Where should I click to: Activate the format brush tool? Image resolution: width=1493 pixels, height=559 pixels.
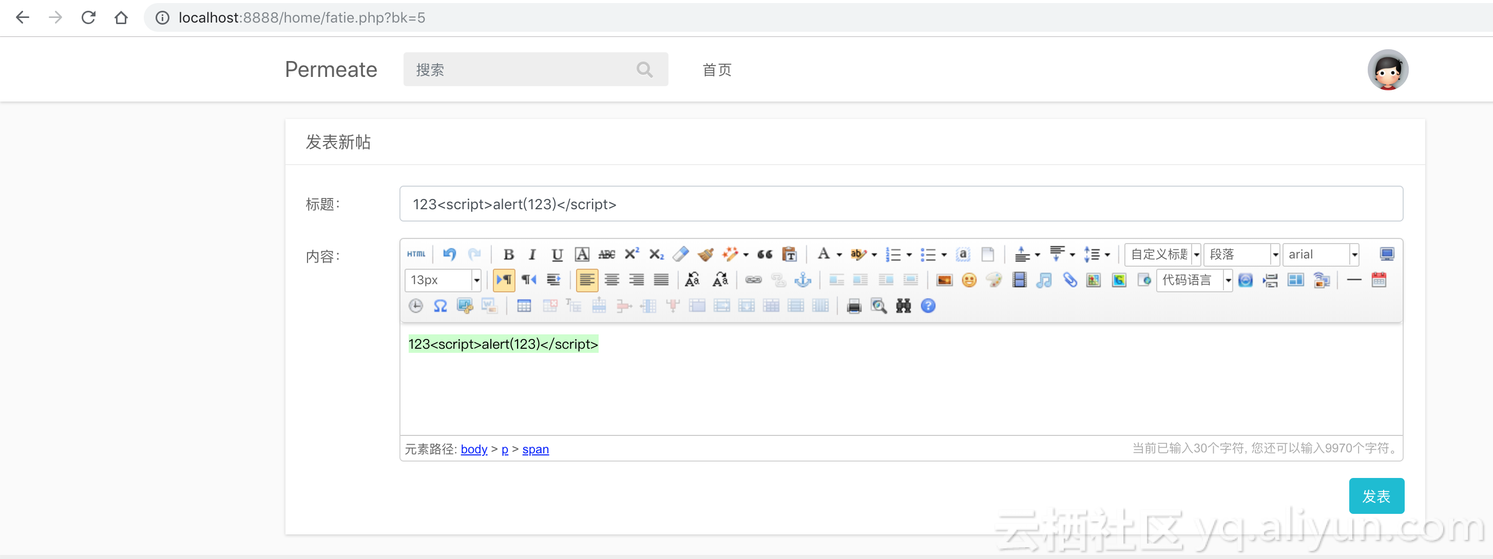click(705, 254)
